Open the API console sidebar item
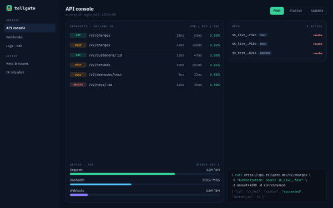The width and height of the screenshot is (333, 208). pos(29,28)
